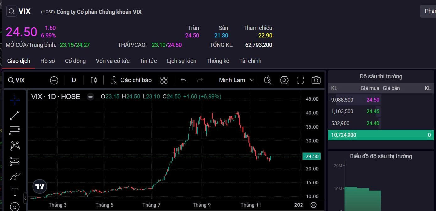Open the chart layout grid selector
Screen dimensions: 436x211
coord(164,80)
